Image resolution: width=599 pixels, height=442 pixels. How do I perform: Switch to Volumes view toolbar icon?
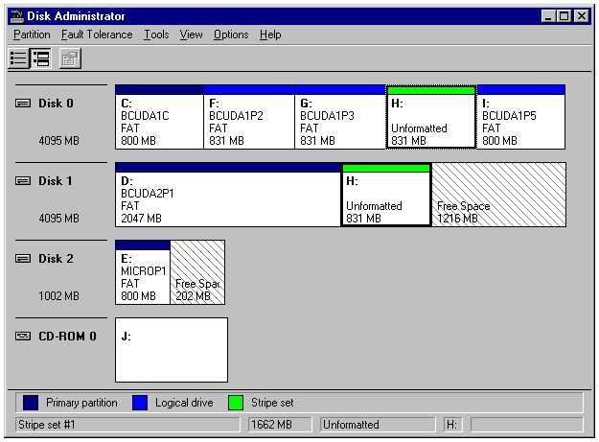(x=19, y=58)
